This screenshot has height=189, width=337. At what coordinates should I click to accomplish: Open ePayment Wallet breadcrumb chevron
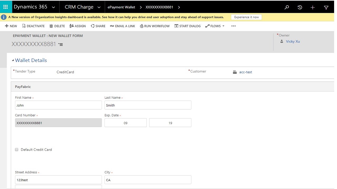141,7
